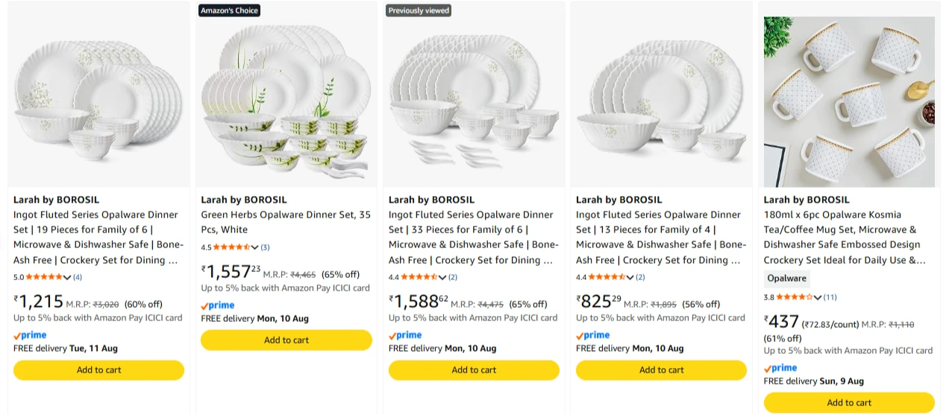Add 19 Pieces dinner set to cart
Viewport: 952px width, 415px height.
coord(98,370)
